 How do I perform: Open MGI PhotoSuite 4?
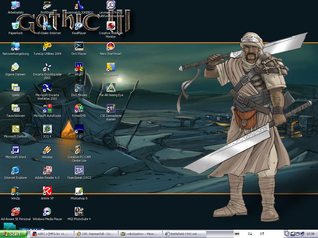click(x=79, y=214)
